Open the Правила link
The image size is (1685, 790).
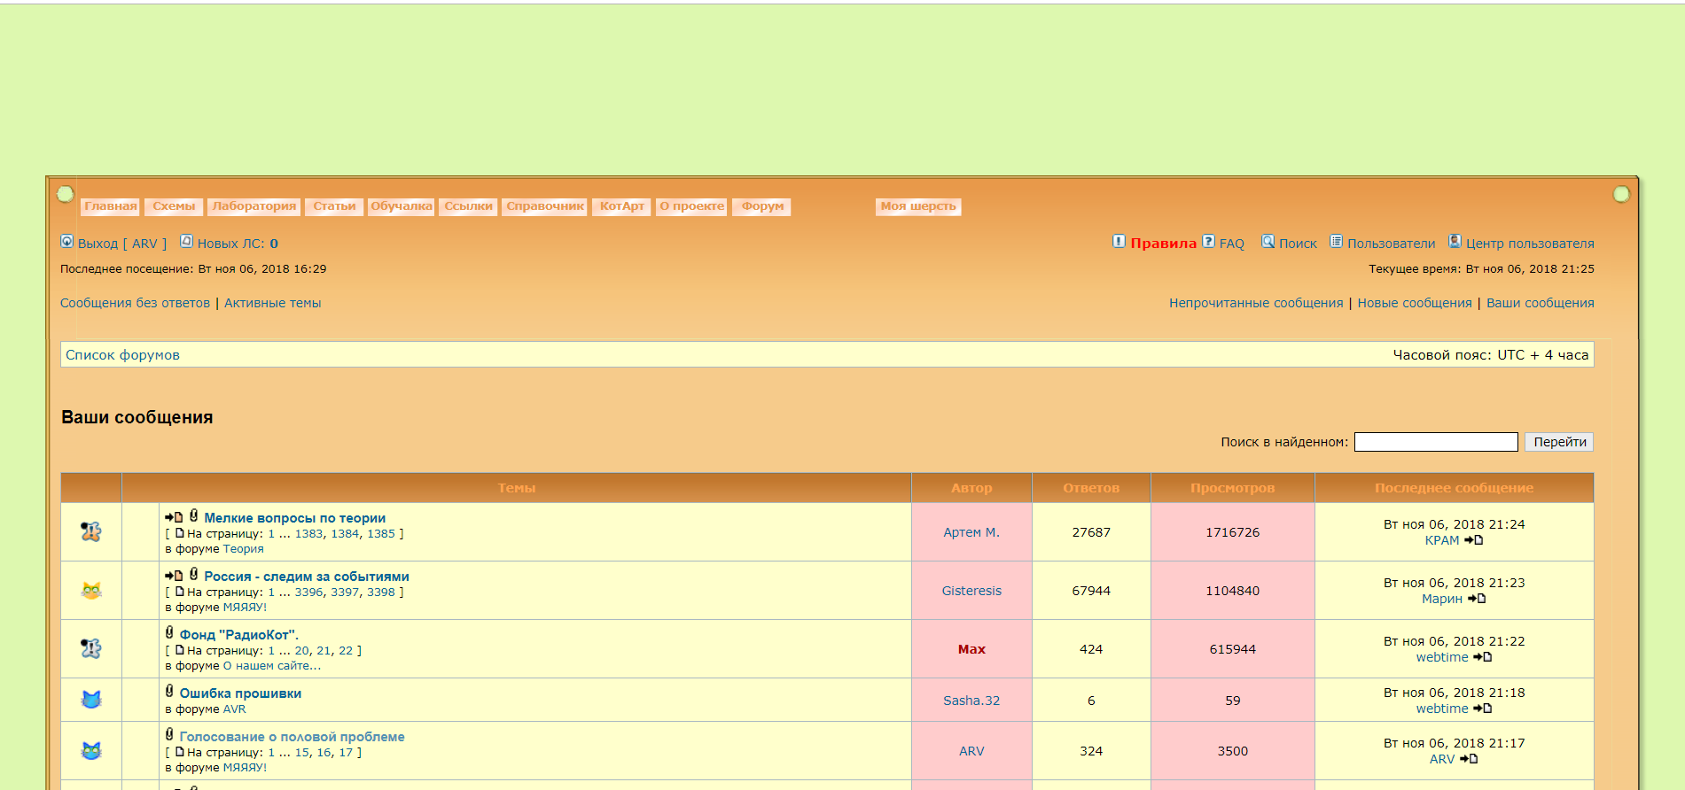(1163, 244)
